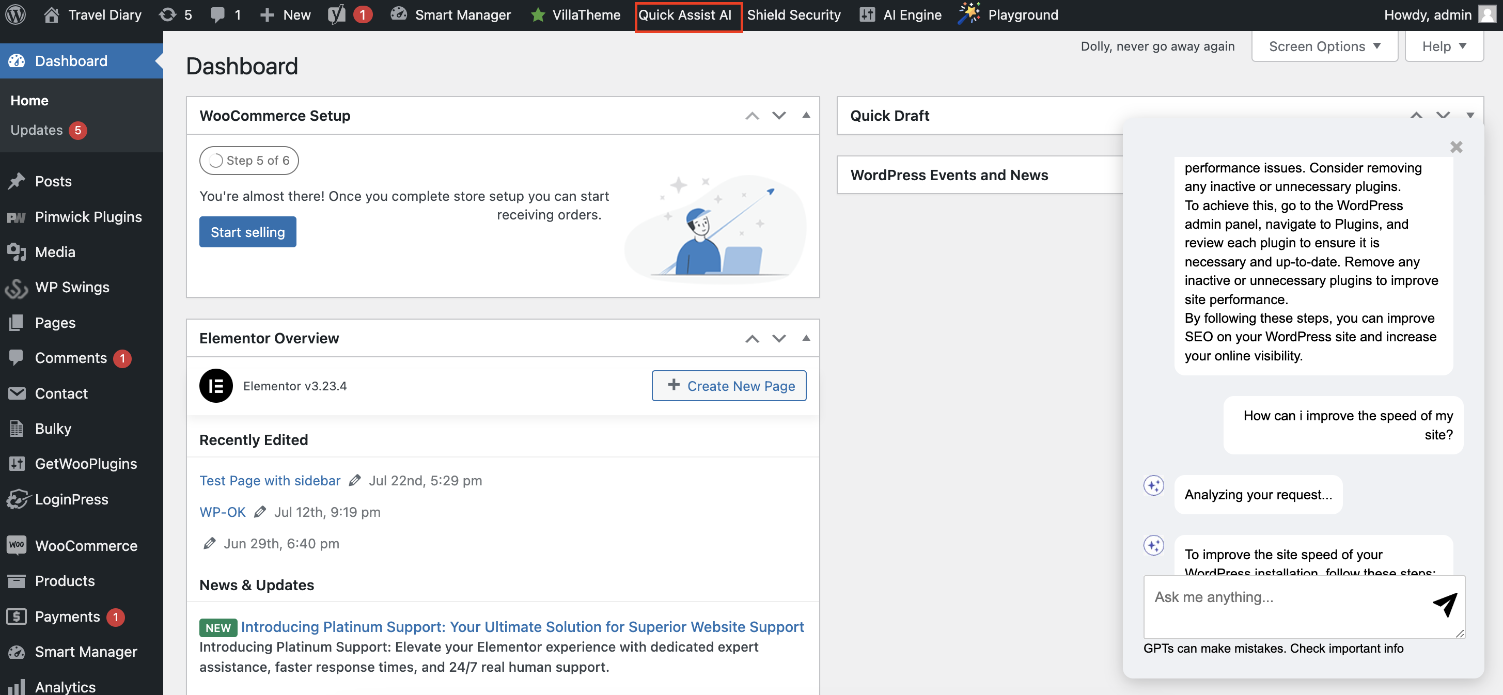The image size is (1503, 695).
Task: Open the Yoast SEO admin bar icon
Action: coord(337,14)
